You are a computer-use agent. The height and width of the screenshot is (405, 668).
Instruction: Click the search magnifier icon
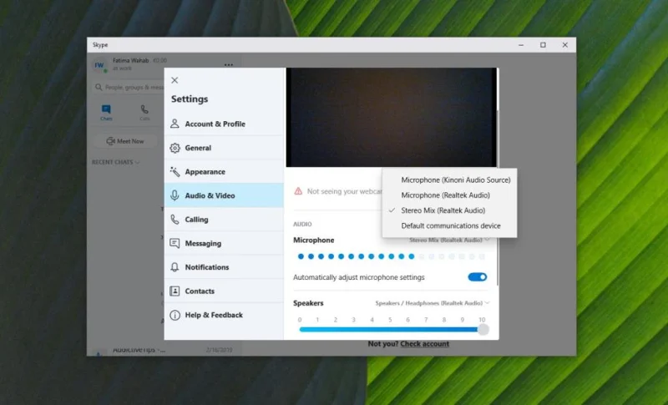click(99, 87)
